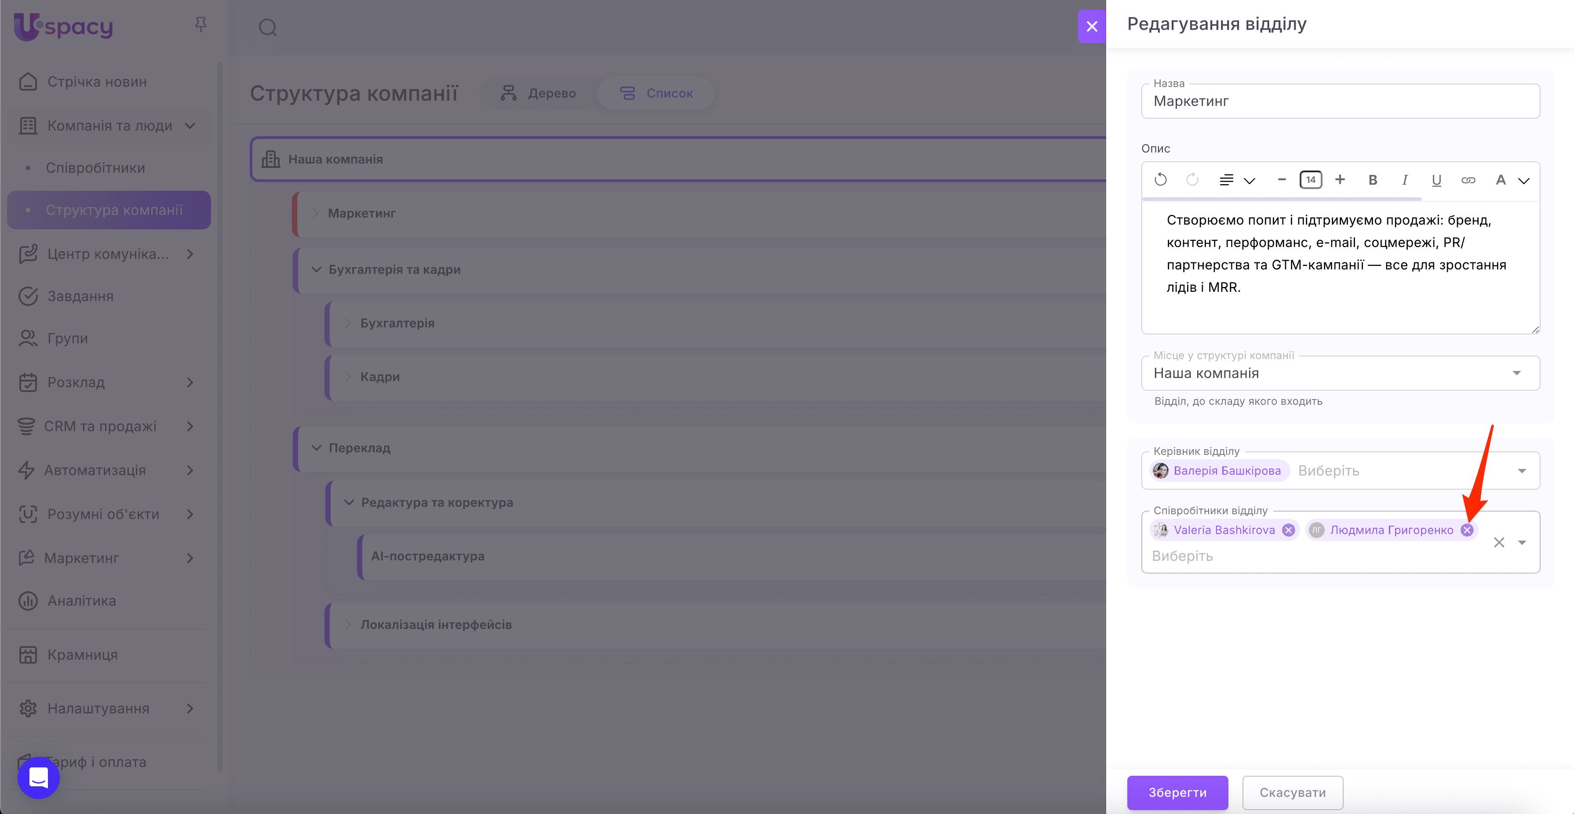1574x814 pixels.
Task: Open the Місце у структурі компанії dropdown
Action: 1516,373
